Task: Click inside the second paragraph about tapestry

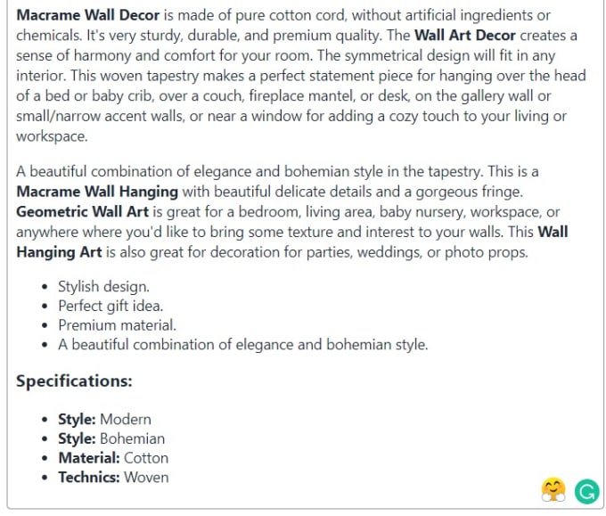Action: click(292, 212)
